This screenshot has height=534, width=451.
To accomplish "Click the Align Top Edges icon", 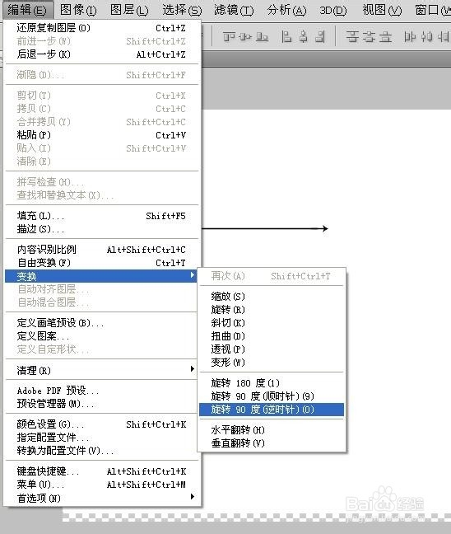I will click(x=229, y=36).
